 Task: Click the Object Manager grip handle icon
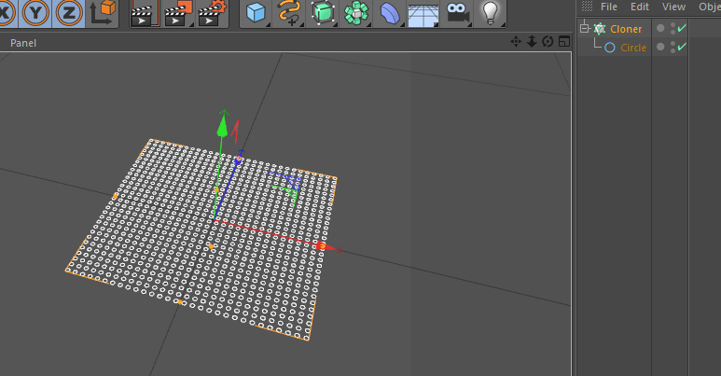point(587,6)
